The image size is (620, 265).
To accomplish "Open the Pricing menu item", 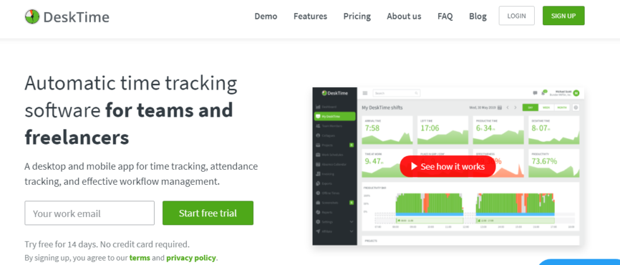I will pyautogui.click(x=357, y=16).
